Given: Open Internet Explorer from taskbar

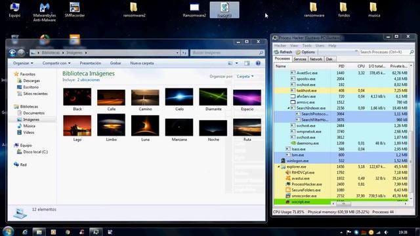Looking at the screenshot, I should coord(25,232).
